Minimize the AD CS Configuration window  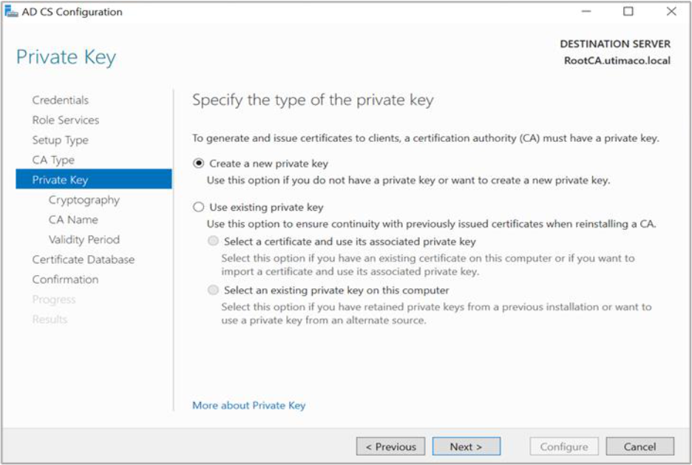[586, 12]
